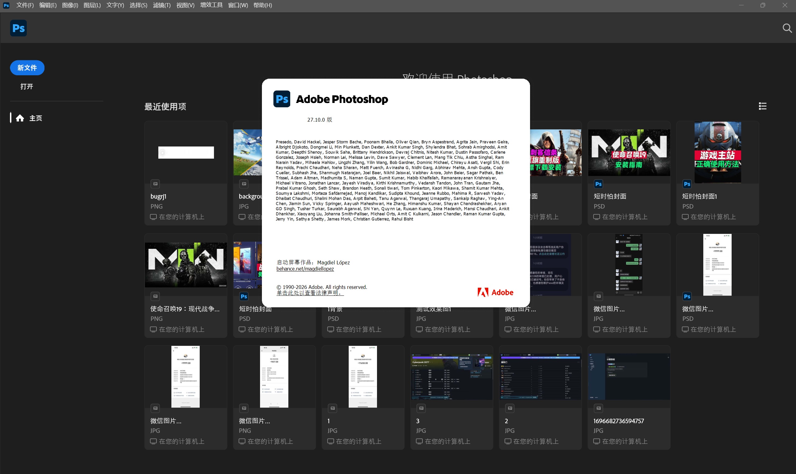Open the 窗口(W) menu

pos(238,5)
